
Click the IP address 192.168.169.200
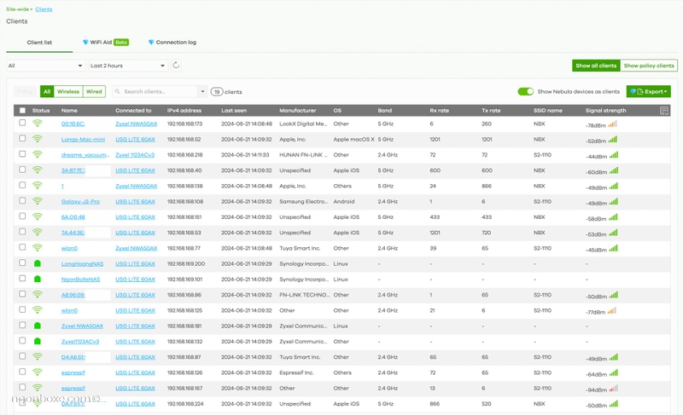coord(186,264)
